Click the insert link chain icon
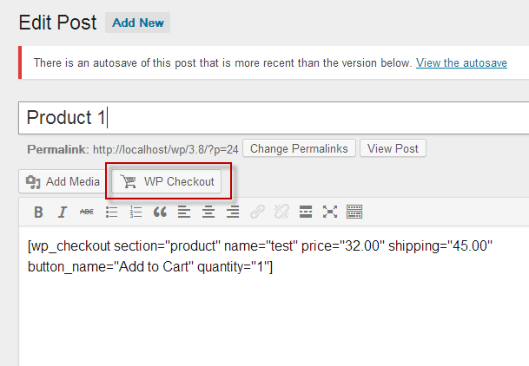 coord(257,212)
